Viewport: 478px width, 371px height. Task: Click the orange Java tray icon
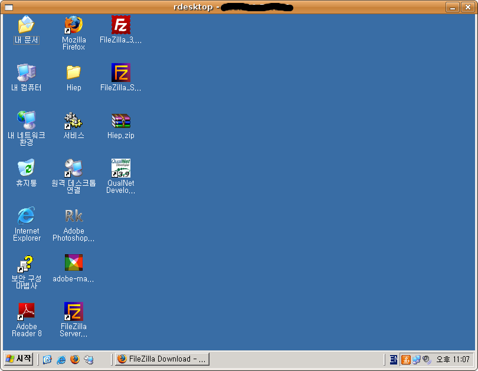406,359
